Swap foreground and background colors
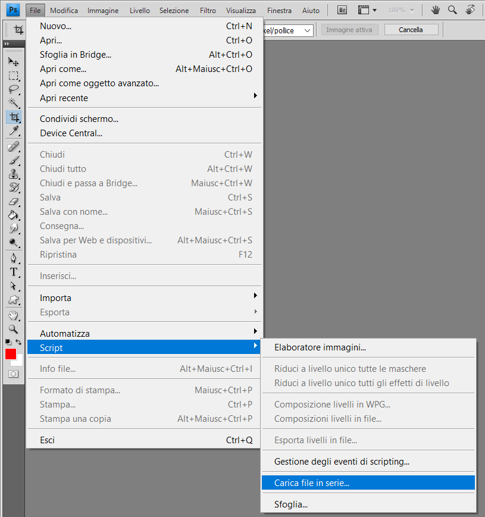This screenshot has height=517, width=485. [19, 342]
